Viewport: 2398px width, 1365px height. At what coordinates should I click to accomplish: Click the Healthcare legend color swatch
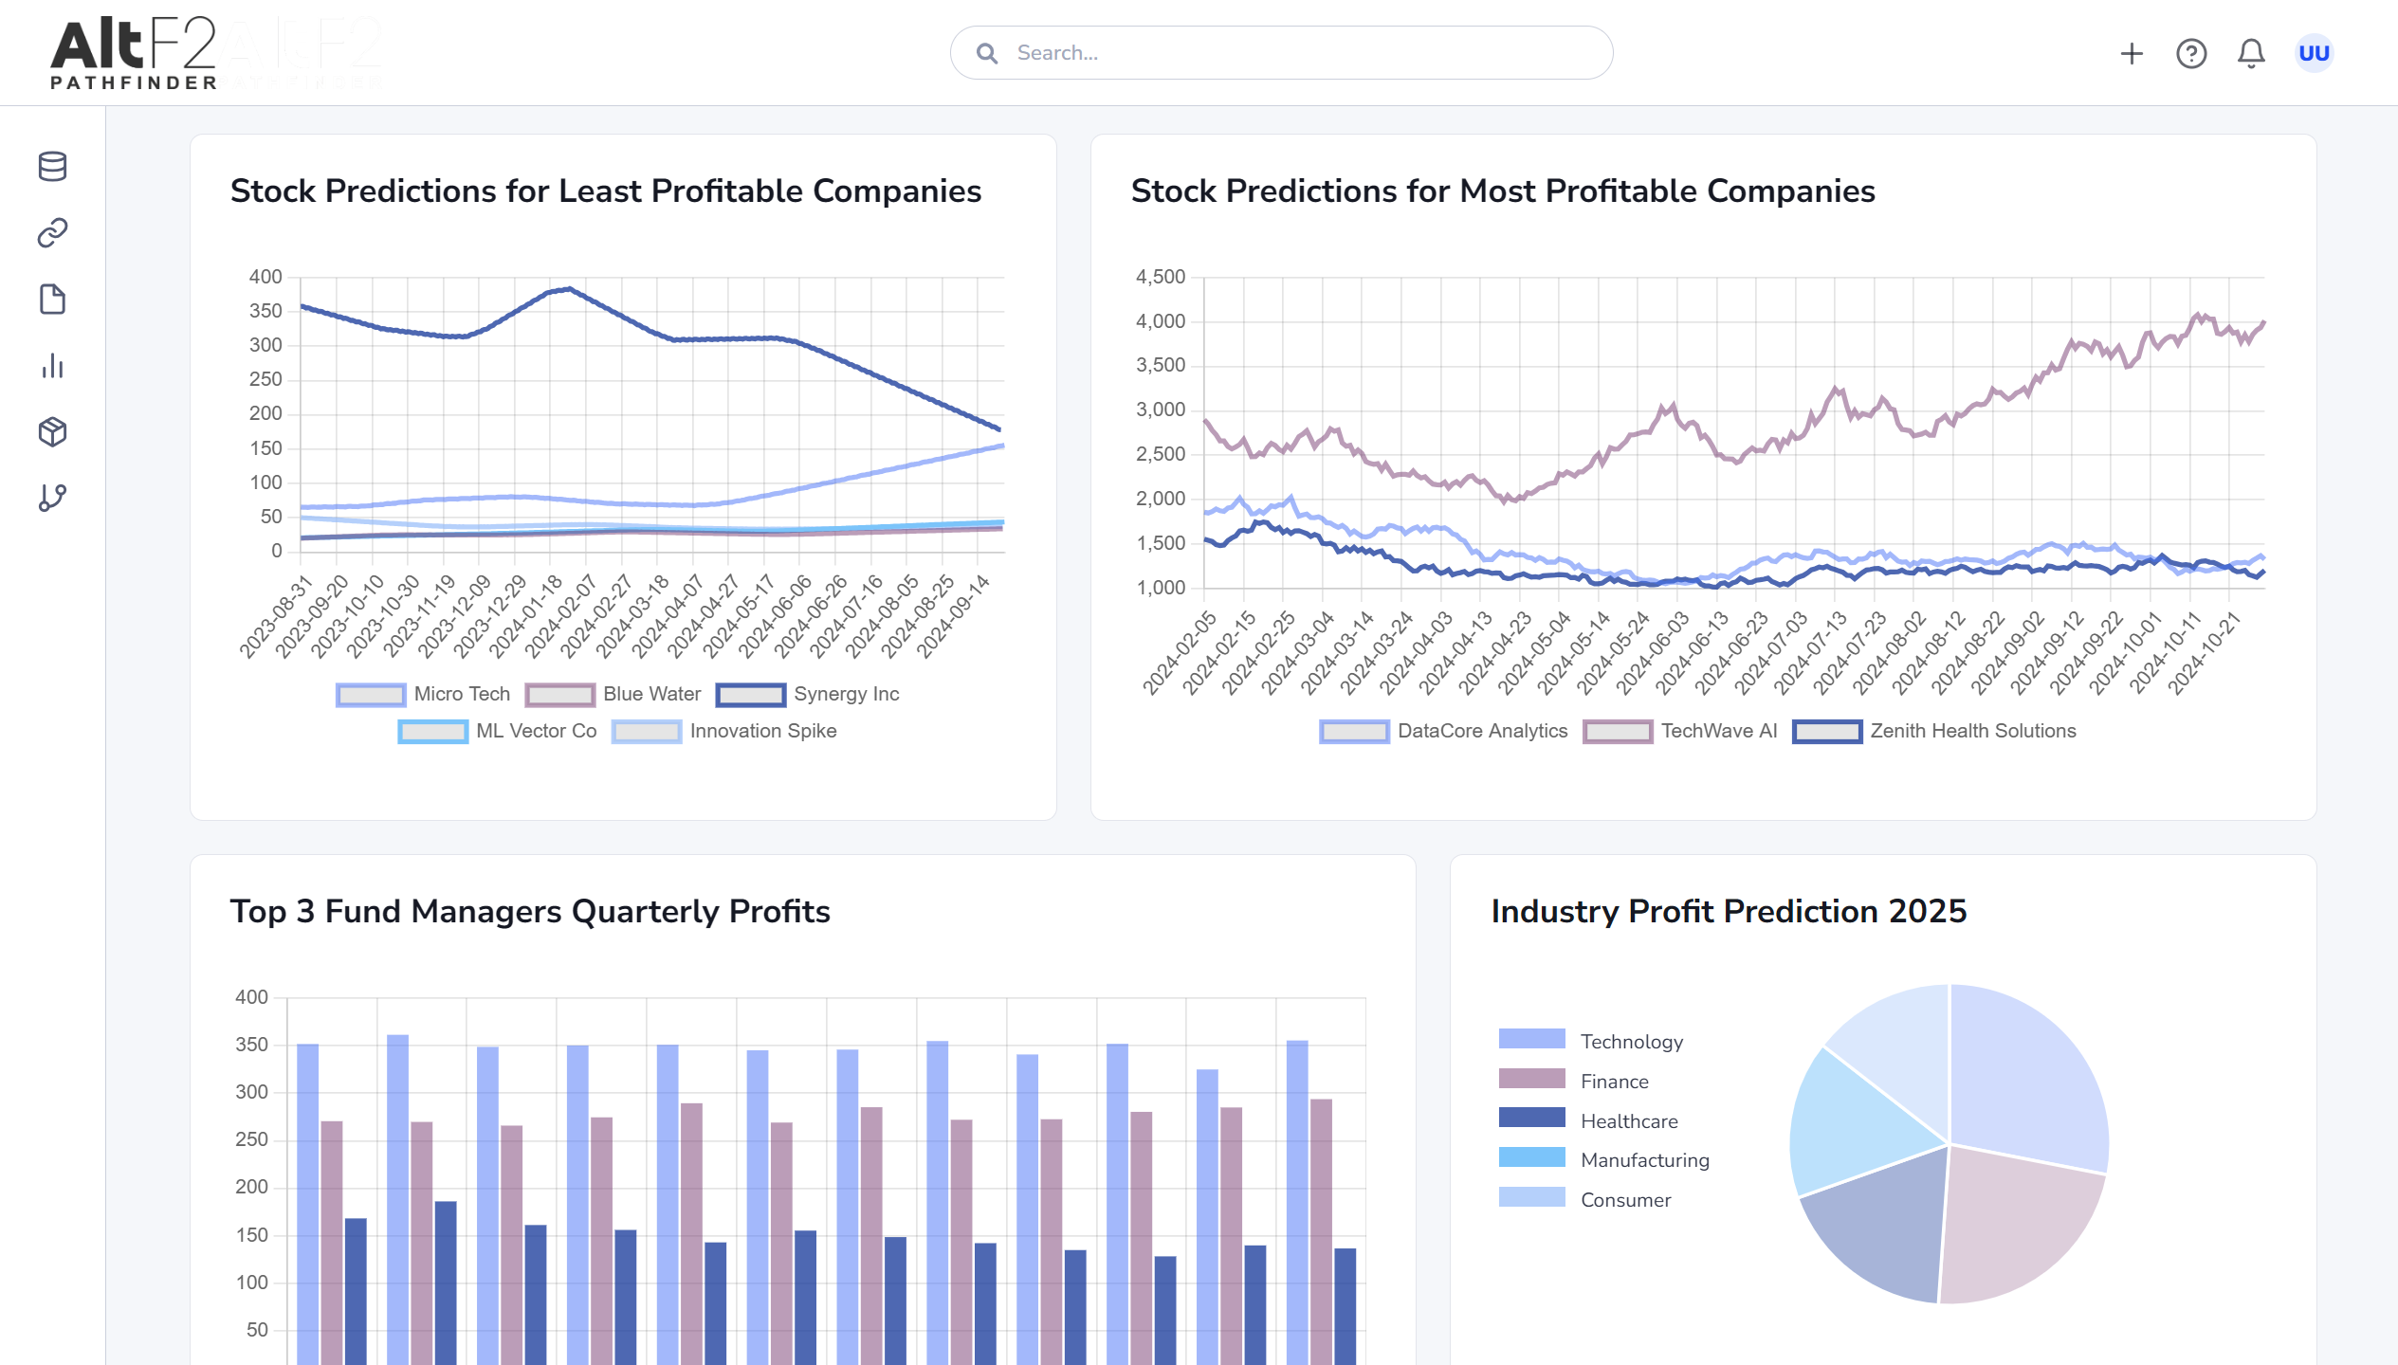pyautogui.click(x=1531, y=1119)
